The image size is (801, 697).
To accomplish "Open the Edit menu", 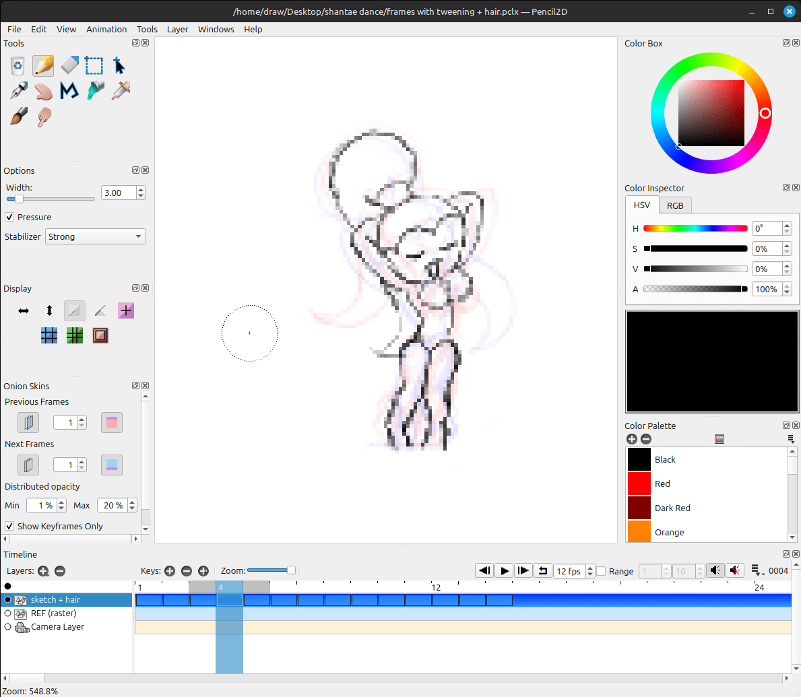I will pos(38,29).
